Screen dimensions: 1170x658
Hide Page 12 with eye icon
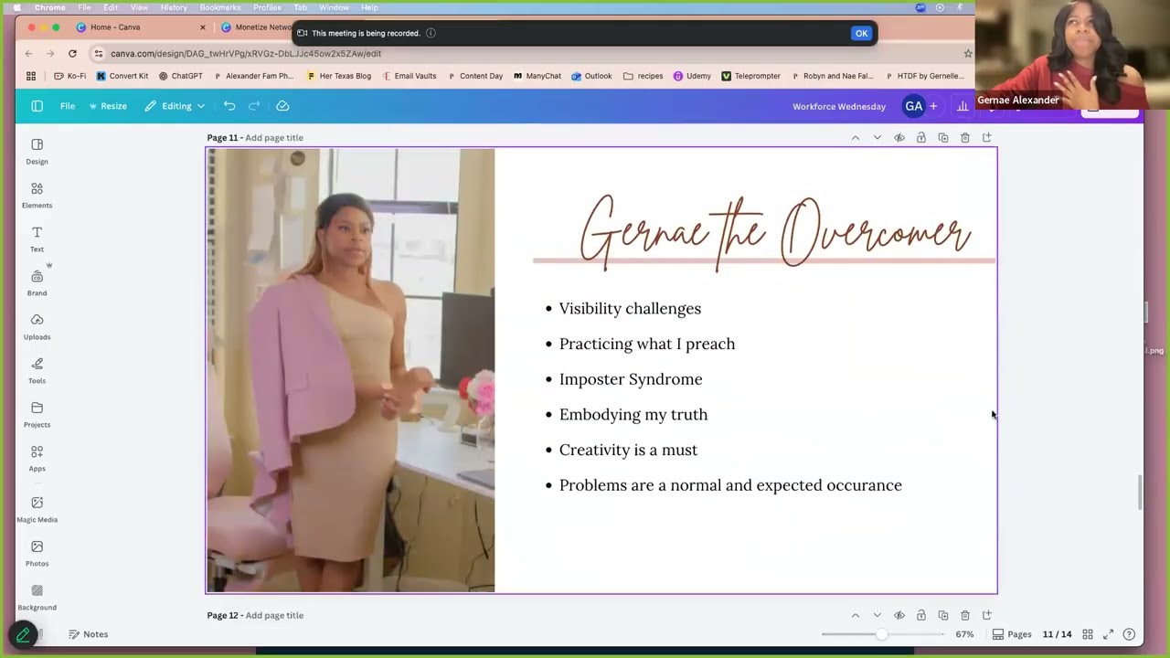(x=899, y=615)
